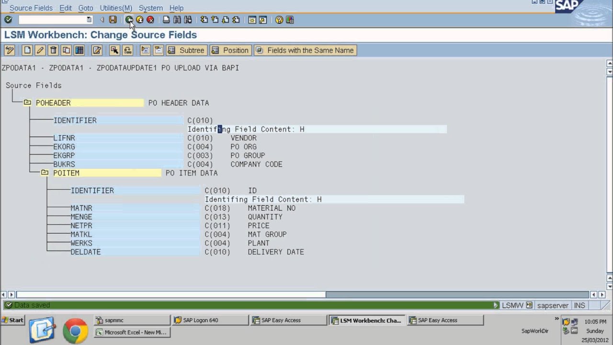Click the Change pencil icon
The image size is (613, 345).
coord(40,50)
